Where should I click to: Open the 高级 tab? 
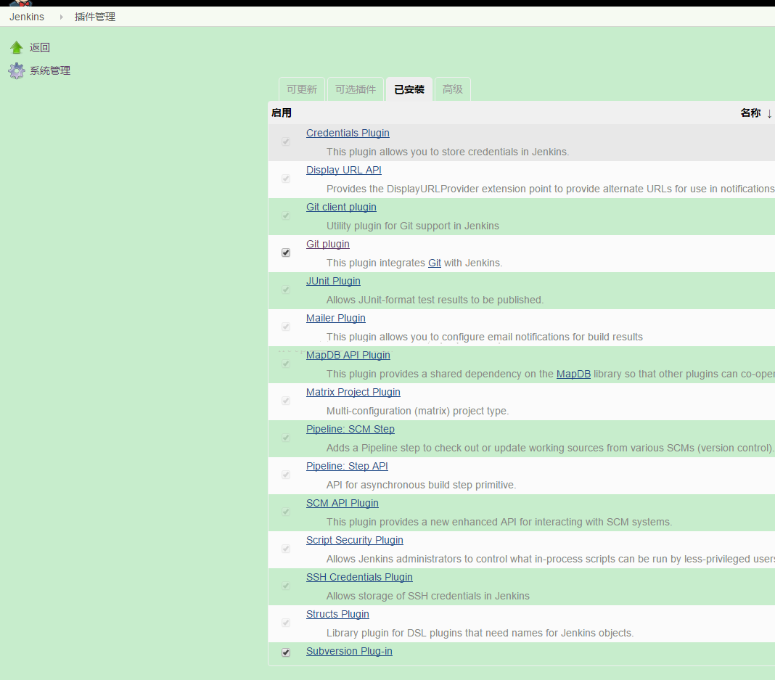[x=452, y=89]
